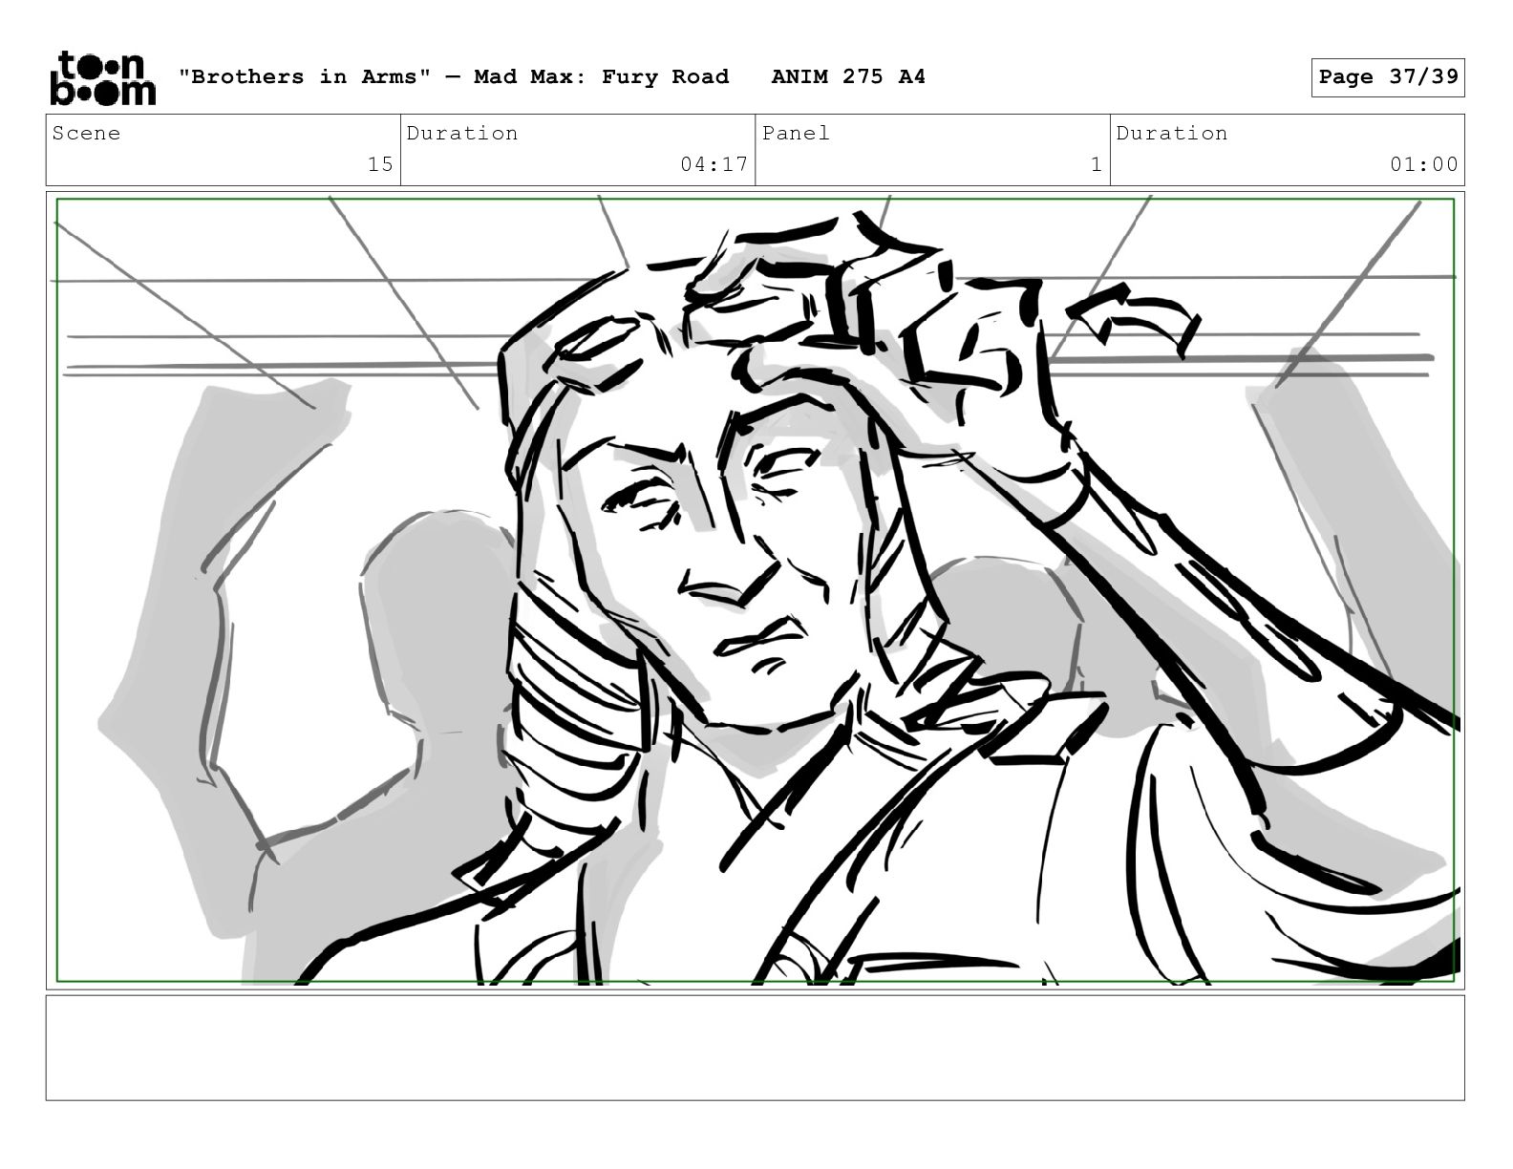Image resolution: width=1513 pixels, height=1169 pixels.
Task: Click the Panel label
Action: coord(796,133)
